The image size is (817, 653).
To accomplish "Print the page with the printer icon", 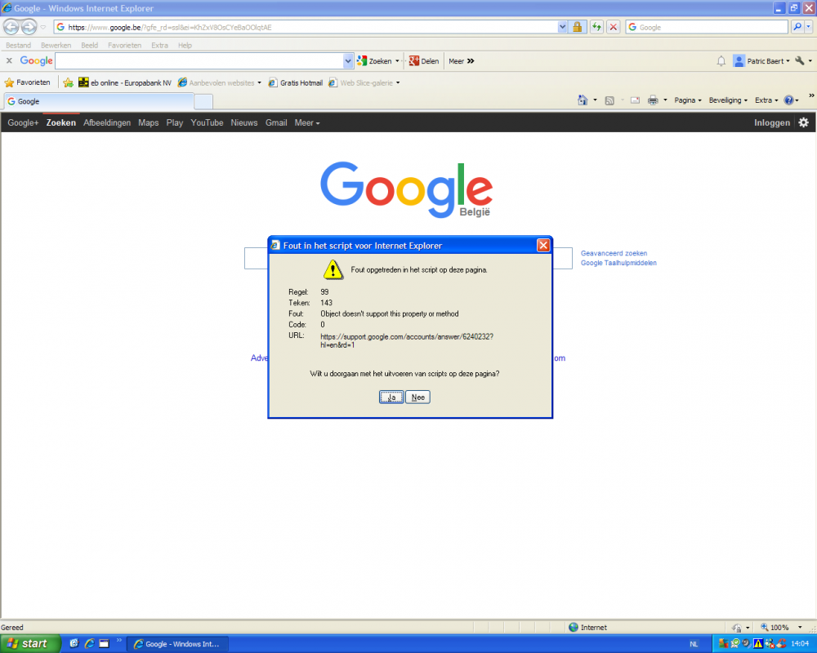I will pyautogui.click(x=653, y=100).
